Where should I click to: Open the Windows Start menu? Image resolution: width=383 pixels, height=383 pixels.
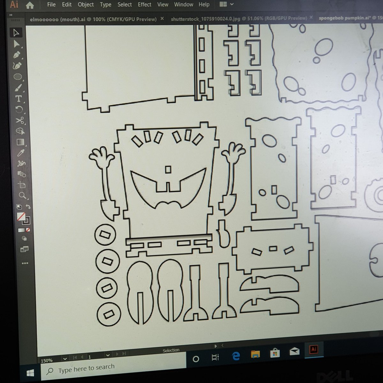pos(30,373)
